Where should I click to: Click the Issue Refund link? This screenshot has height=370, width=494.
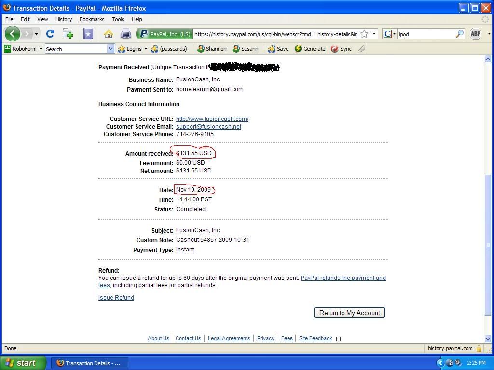pyautogui.click(x=116, y=298)
